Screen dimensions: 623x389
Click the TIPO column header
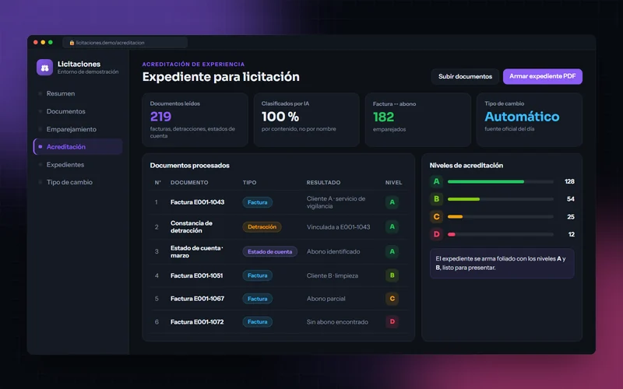point(249,183)
